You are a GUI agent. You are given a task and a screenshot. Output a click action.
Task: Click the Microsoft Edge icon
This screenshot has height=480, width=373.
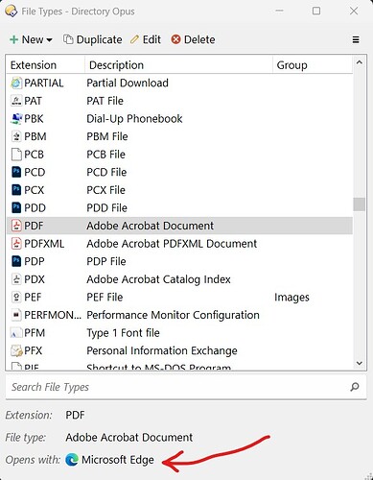(72, 460)
